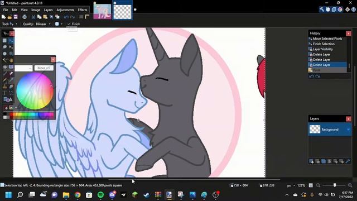The width and height of the screenshot is (357, 201).
Task: Select the Shapes tool
Action: (8, 99)
